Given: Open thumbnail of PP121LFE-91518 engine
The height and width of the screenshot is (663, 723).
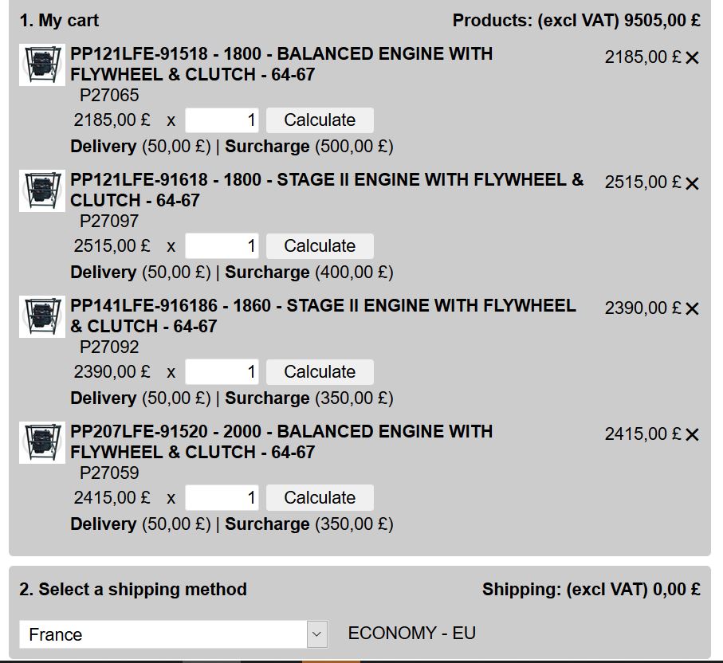Looking at the screenshot, I should 42,65.
